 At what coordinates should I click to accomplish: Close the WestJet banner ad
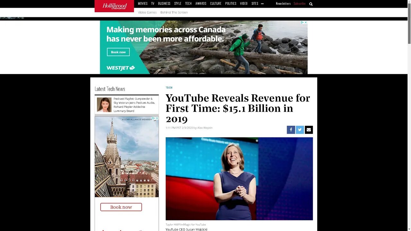pyautogui.click(x=306, y=22)
